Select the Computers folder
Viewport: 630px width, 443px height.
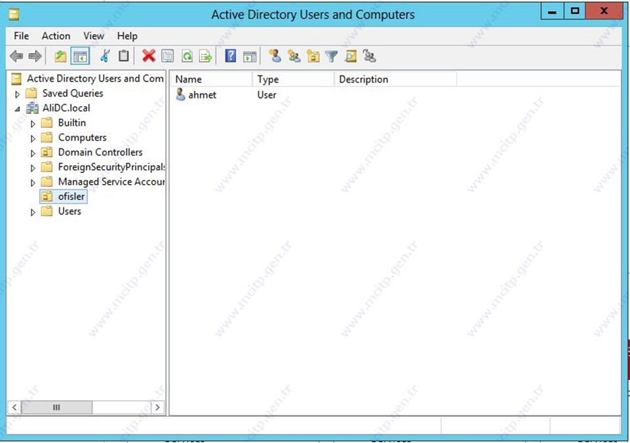(x=83, y=138)
